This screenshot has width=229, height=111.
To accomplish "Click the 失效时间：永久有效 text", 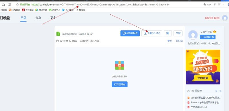I will [x=89, y=41].
